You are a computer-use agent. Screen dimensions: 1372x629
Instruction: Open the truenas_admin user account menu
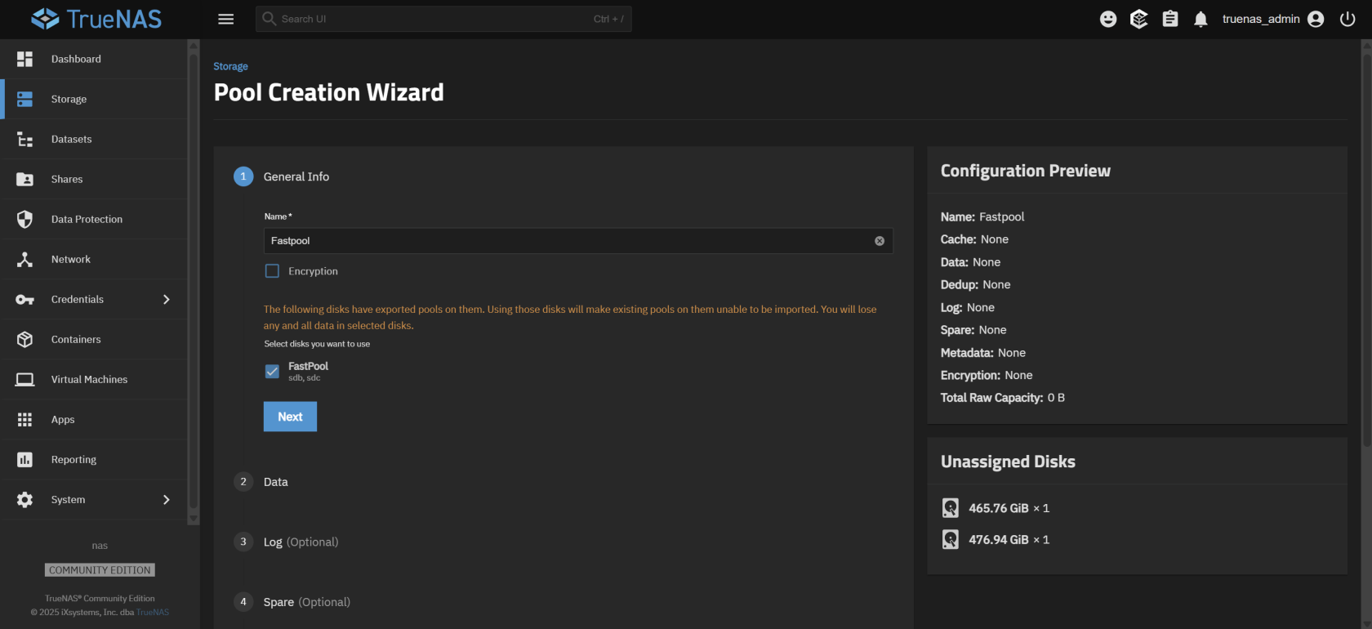(x=1272, y=19)
